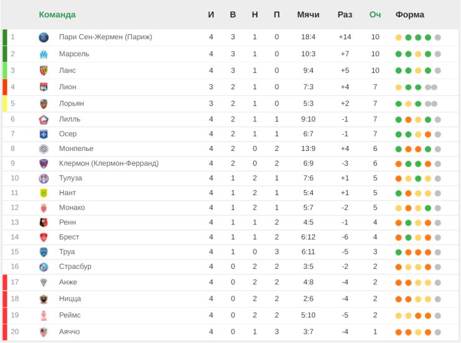The height and width of the screenshot is (343, 461).
Task: Sort by the Мячи column header
Action: point(308,14)
